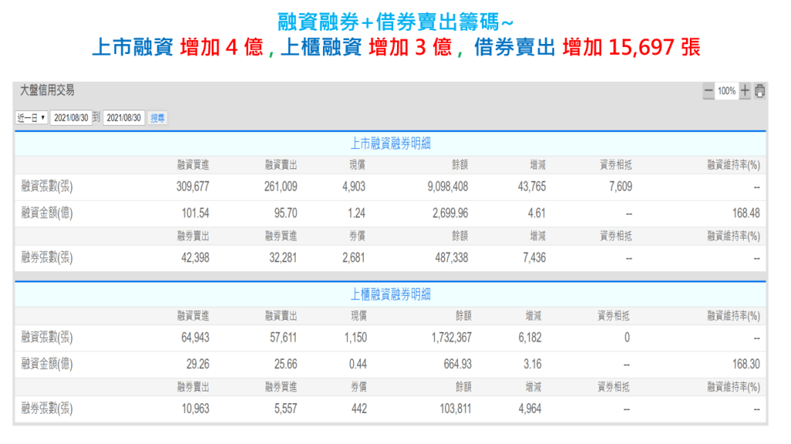791x444 pixels.
Task: Click the end date input field
Action: tap(124, 118)
